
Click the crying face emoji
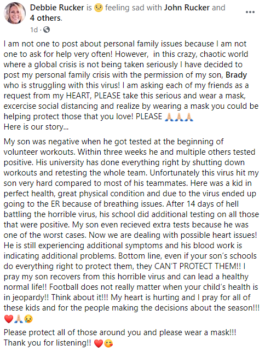[x=28, y=319]
